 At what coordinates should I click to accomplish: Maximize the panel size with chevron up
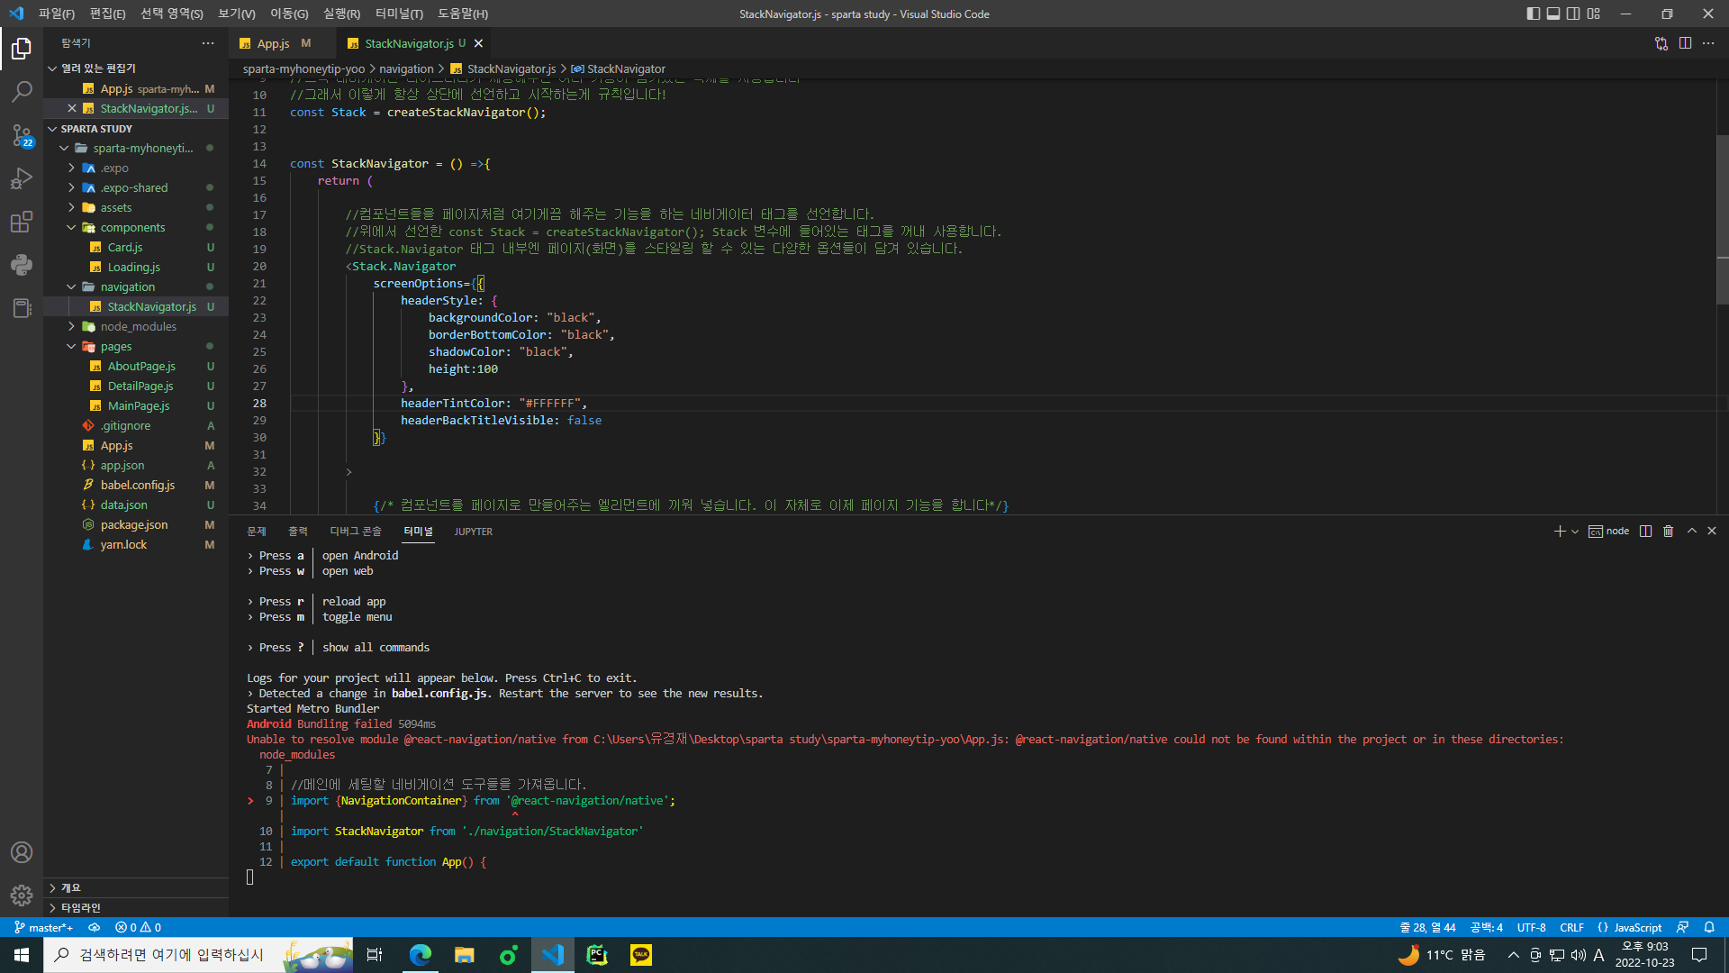click(x=1692, y=532)
